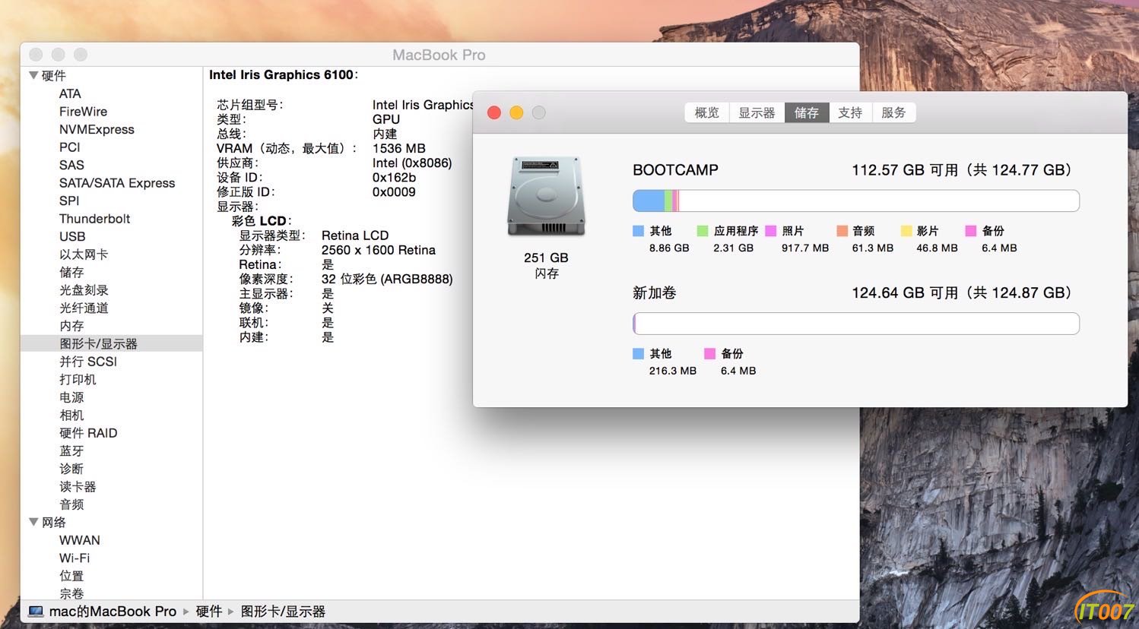Select 位置 under 网络
This screenshot has width=1139, height=629.
pos(71,576)
